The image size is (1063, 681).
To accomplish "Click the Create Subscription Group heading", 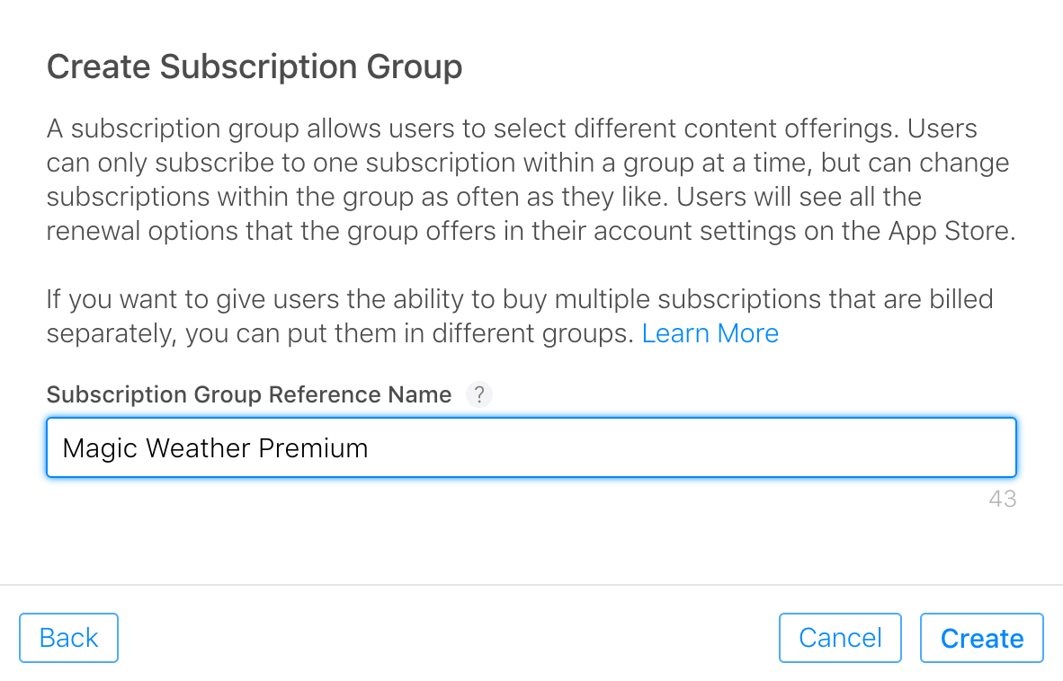I will click(255, 67).
